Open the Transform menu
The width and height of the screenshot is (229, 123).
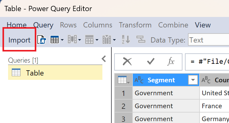pyautogui.click(x=135, y=25)
